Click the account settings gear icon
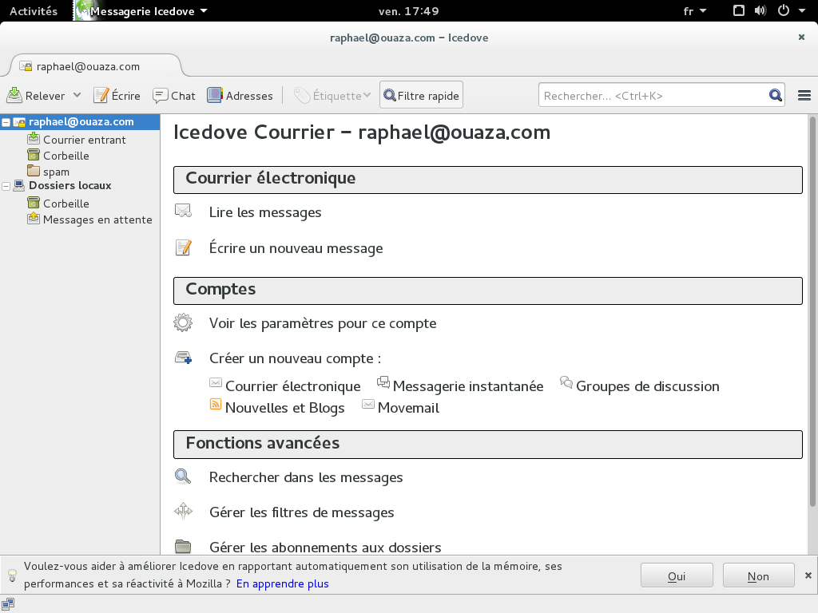The width and height of the screenshot is (818, 613). (183, 322)
